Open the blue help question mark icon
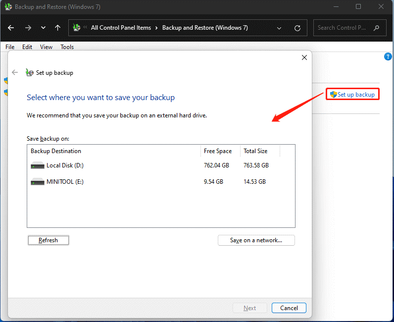The width and height of the screenshot is (394, 322). coord(388,56)
